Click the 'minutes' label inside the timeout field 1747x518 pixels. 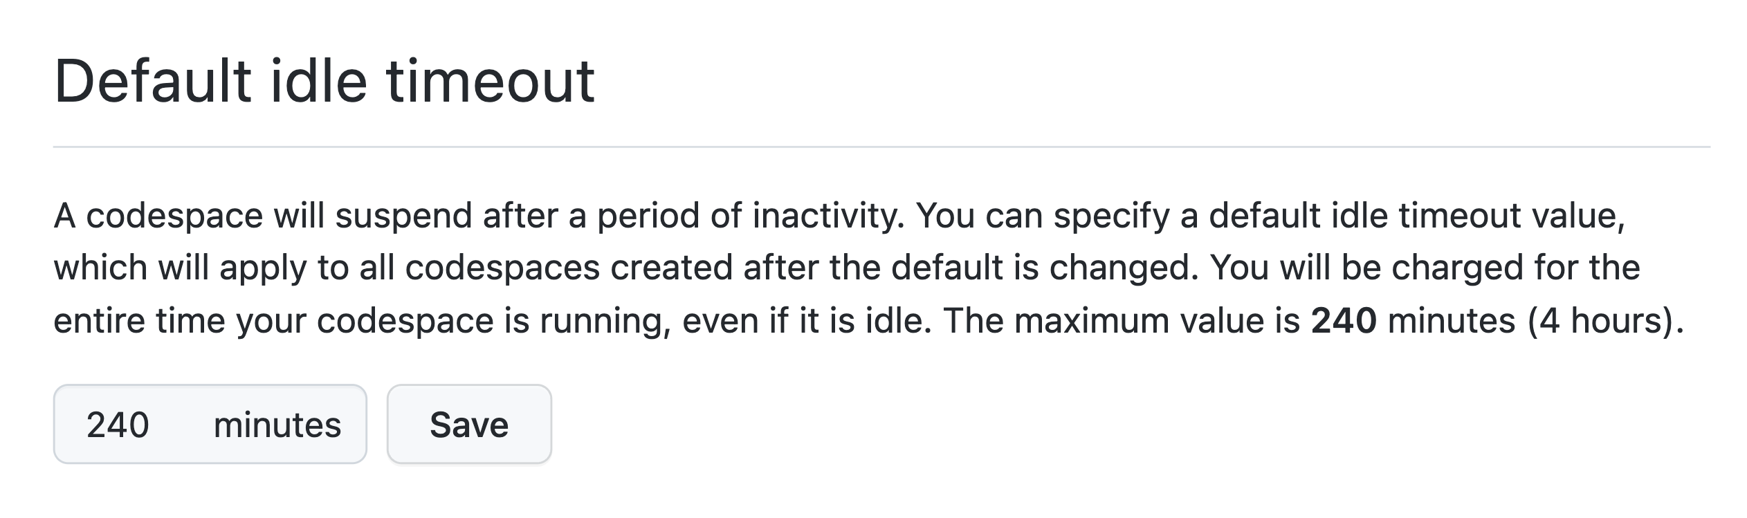point(277,425)
